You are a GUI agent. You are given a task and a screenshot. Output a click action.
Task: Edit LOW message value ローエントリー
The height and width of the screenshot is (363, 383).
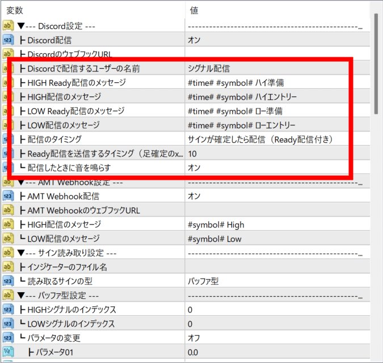pyautogui.click(x=241, y=125)
